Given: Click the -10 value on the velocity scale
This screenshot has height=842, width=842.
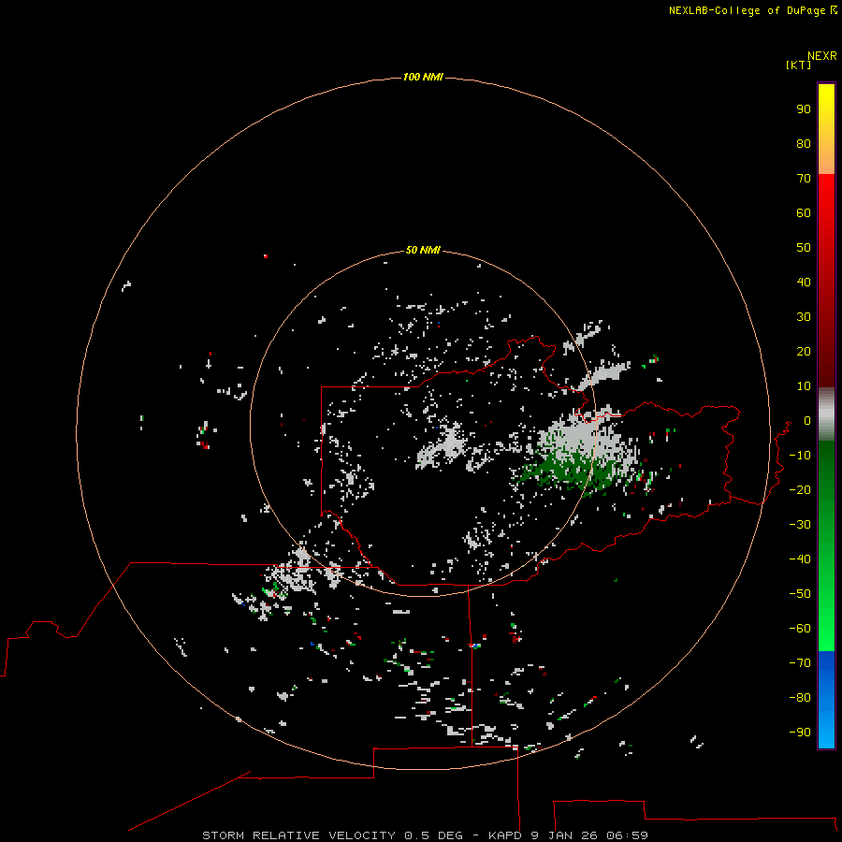Looking at the screenshot, I should pos(800,456).
